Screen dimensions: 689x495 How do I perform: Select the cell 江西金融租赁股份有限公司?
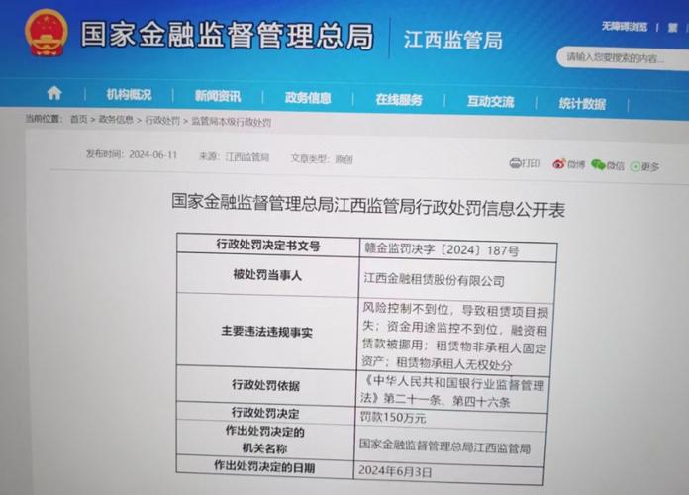(457, 279)
